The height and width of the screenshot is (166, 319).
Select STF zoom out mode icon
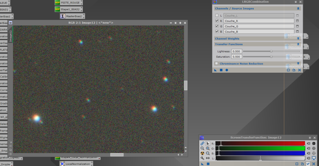(x=208, y=153)
